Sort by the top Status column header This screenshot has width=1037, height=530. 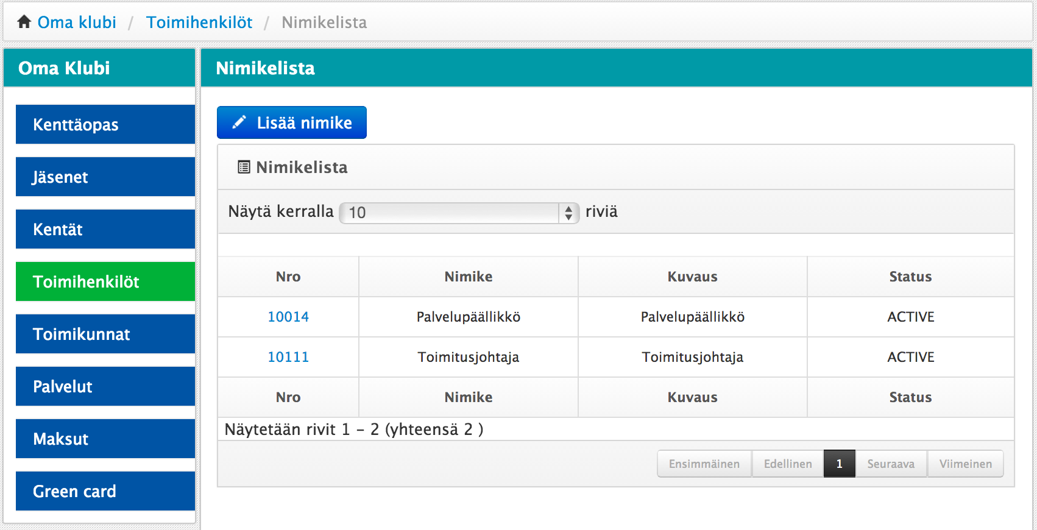(911, 277)
